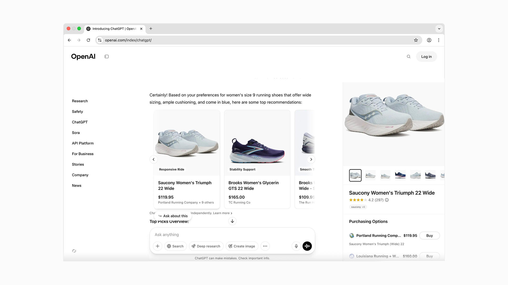Click the Ask anything input field
The height and width of the screenshot is (285, 508).
tap(222, 235)
